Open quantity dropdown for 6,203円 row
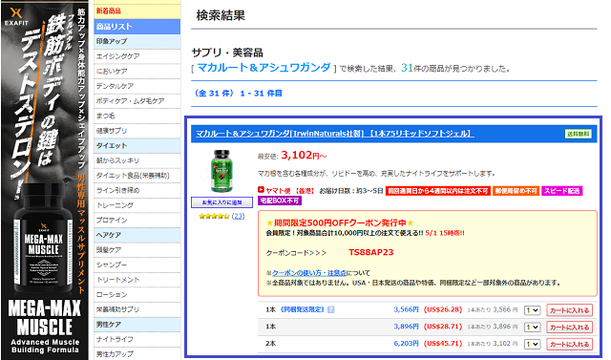 pyautogui.click(x=532, y=345)
